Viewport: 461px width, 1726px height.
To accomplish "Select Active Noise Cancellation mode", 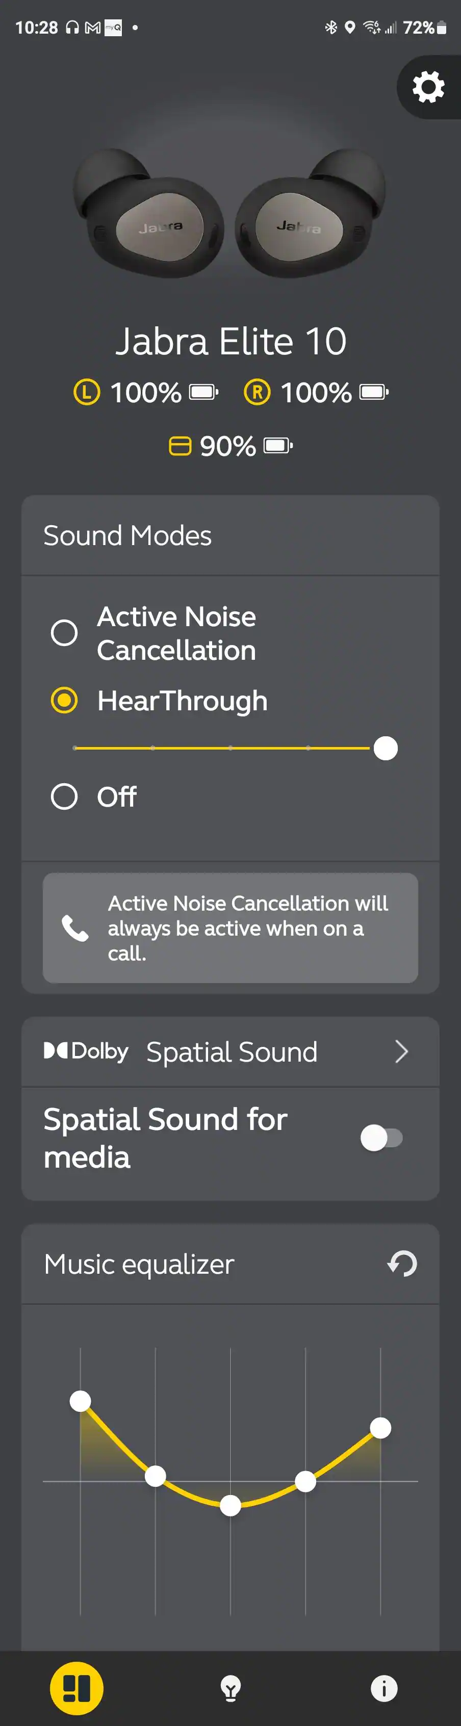I will coord(64,632).
